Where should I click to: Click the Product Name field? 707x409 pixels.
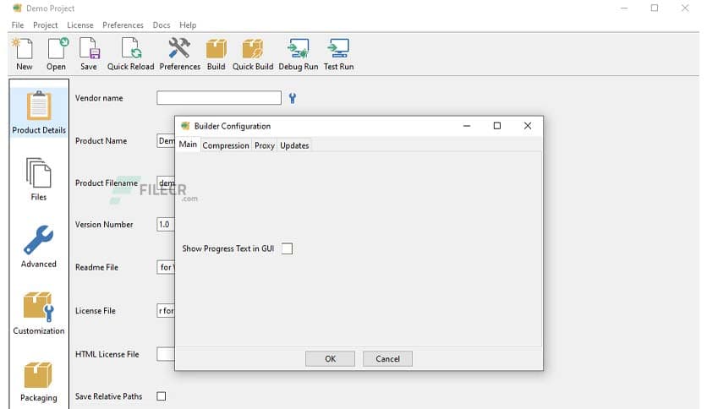tap(166, 141)
